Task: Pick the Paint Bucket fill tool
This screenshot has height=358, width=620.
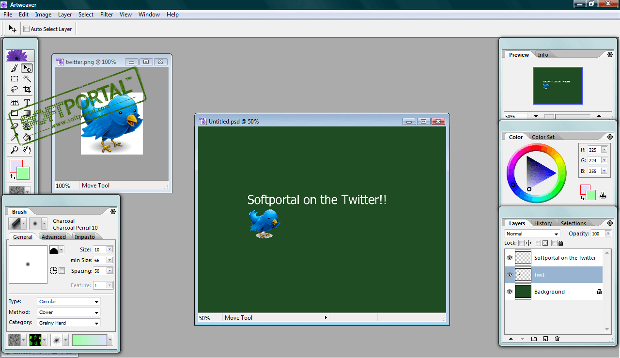Action: pos(27,138)
